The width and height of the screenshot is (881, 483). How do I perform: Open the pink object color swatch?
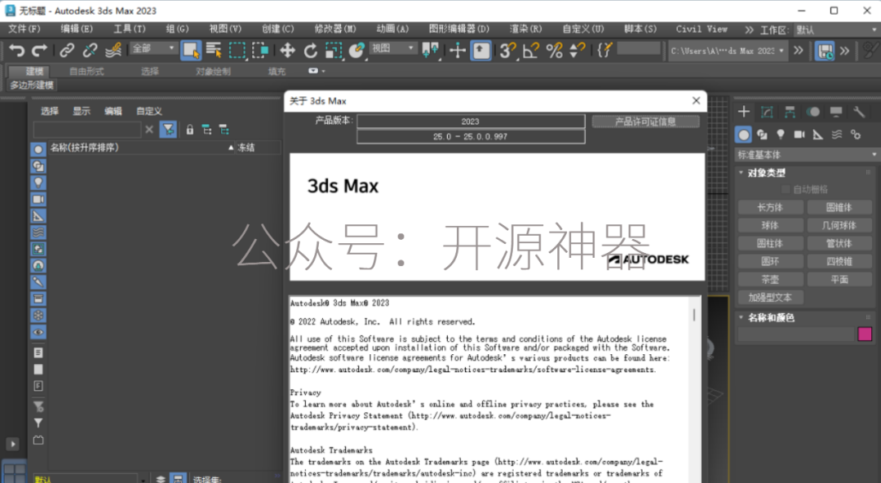(865, 334)
